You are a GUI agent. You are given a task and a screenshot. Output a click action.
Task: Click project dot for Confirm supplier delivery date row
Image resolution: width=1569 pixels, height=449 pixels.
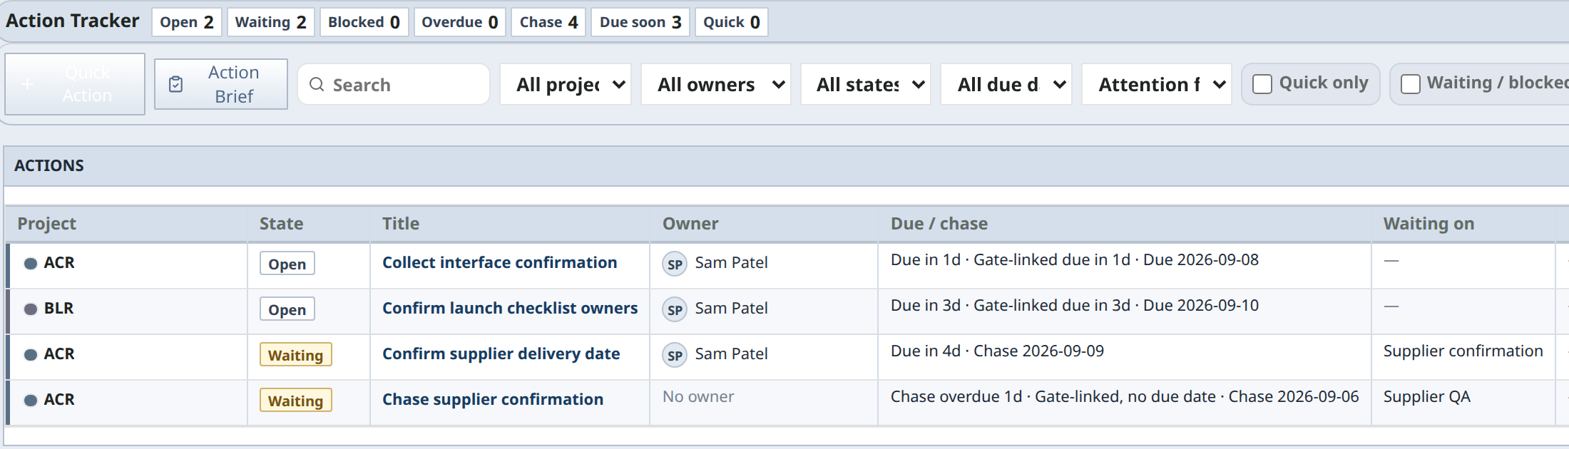coord(31,354)
